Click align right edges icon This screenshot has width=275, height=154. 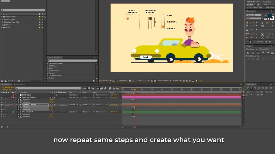click(x=258, y=53)
